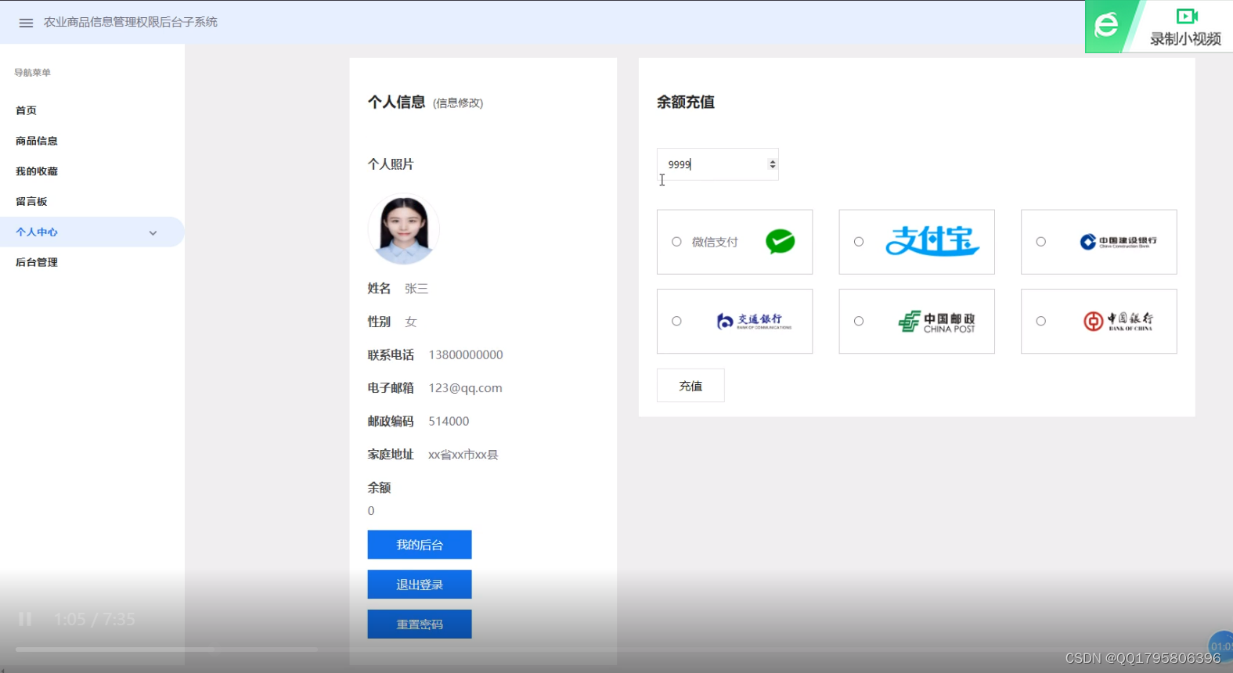1233x673 pixels.
Task: Click the Bank of Communications logo
Action: [754, 321]
